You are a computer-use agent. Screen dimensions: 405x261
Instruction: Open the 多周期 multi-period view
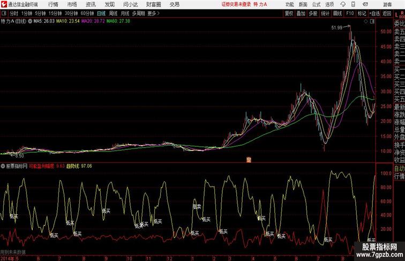138,13
